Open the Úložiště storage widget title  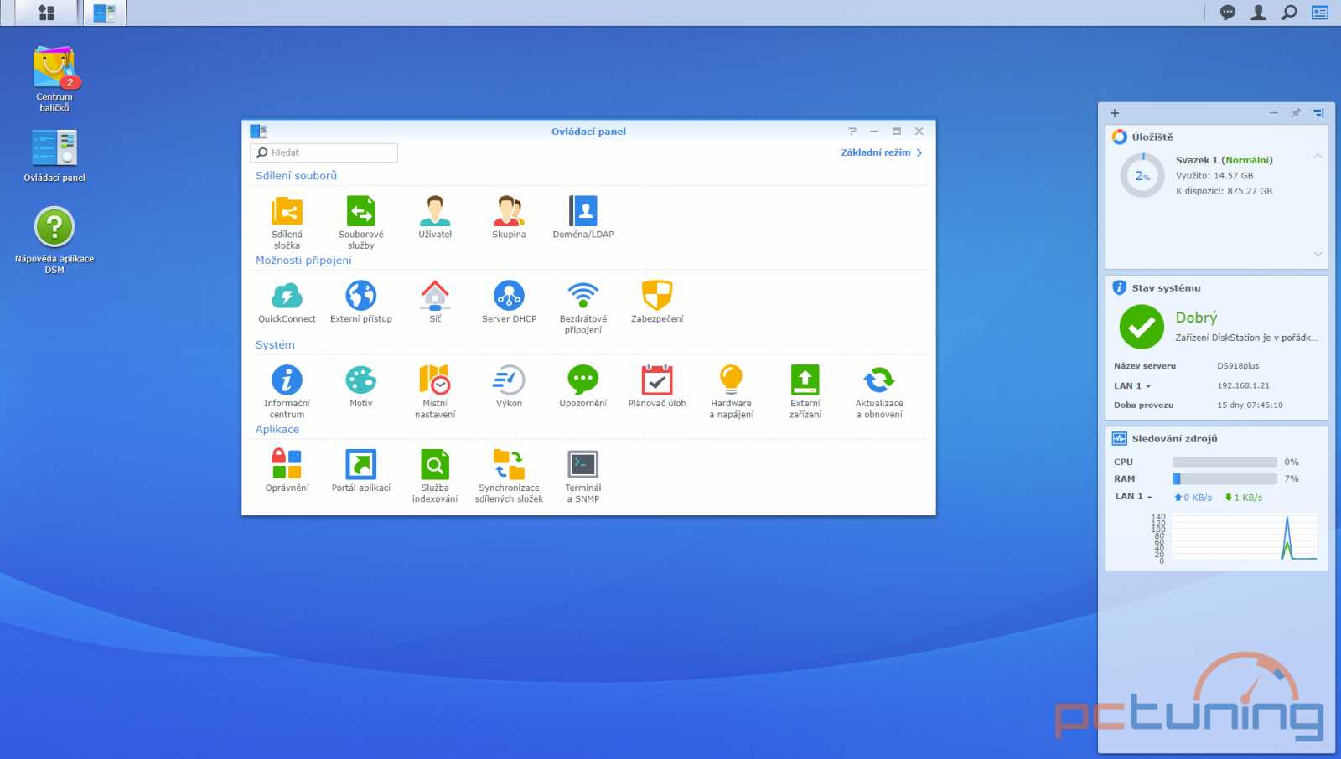pos(1152,137)
